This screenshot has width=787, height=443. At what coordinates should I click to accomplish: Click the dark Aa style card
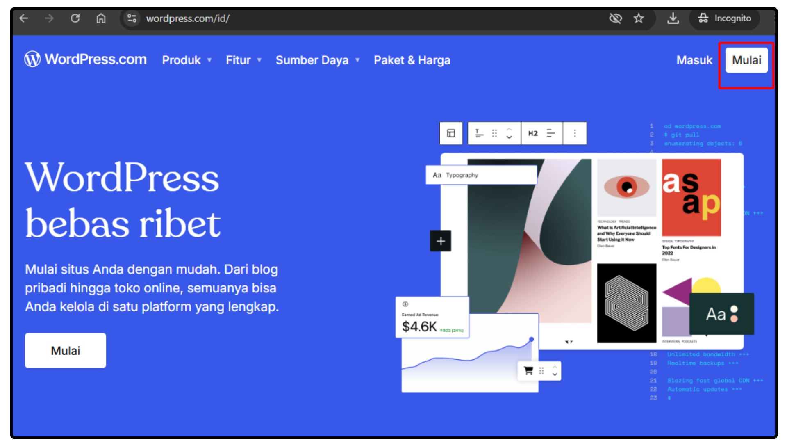pyautogui.click(x=722, y=314)
